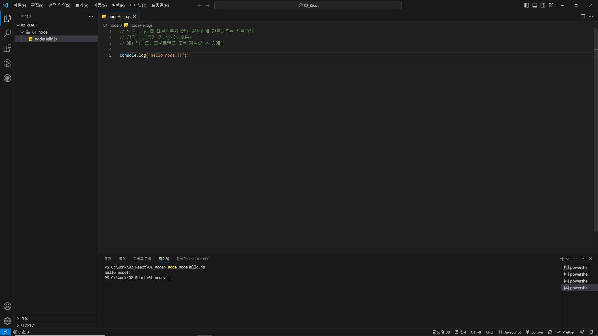Open the Search view in activity bar
Screen dimensions: 598x336
[x=7, y=33]
